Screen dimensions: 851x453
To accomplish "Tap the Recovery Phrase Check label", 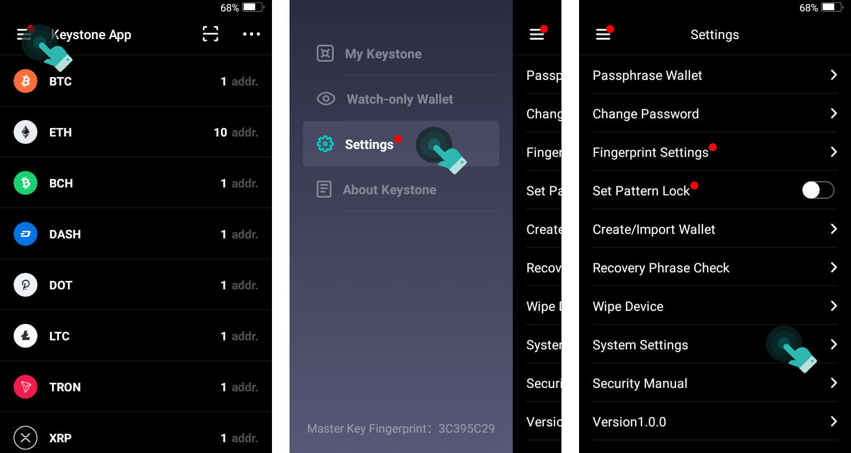I will coord(661,268).
